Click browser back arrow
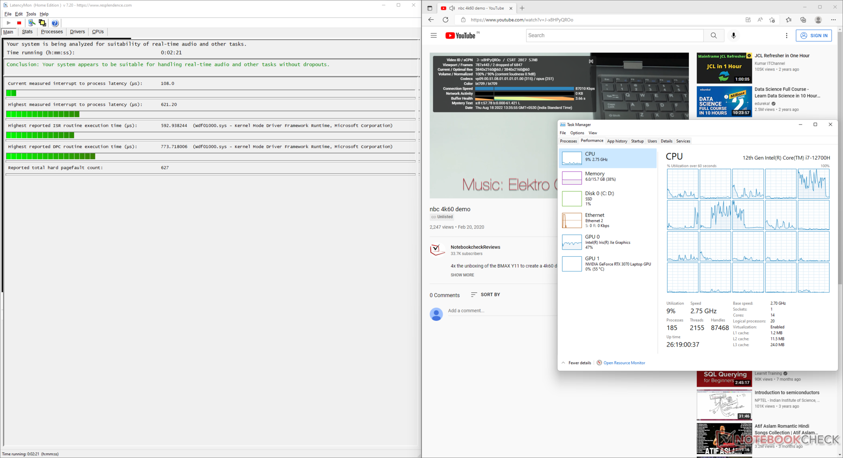843x458 pixels. (431, 20)
